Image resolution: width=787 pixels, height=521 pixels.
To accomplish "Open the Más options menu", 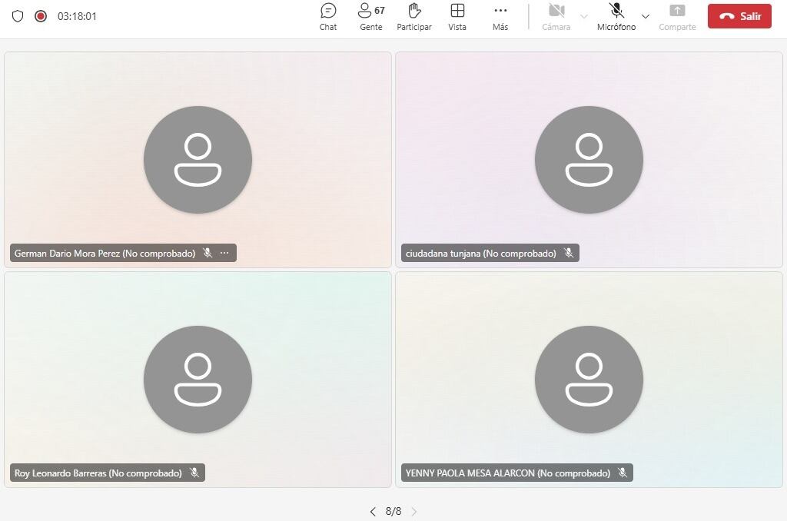I will click(500, 16).
